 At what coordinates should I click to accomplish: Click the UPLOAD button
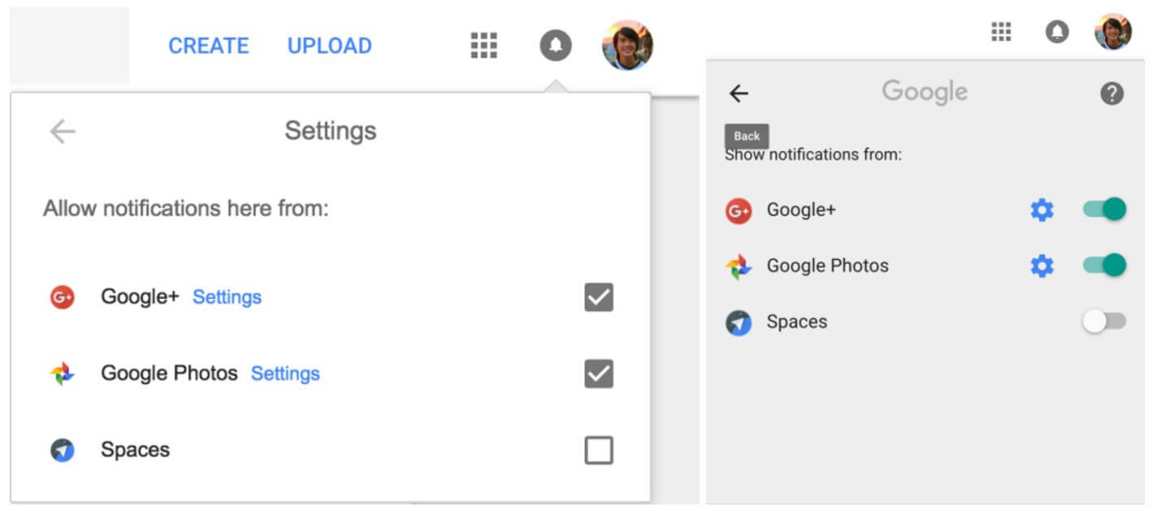330,45
